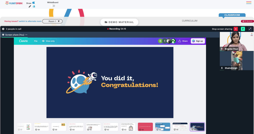
Task: Open slide thumbnail 57
Action: coord(24,127)
